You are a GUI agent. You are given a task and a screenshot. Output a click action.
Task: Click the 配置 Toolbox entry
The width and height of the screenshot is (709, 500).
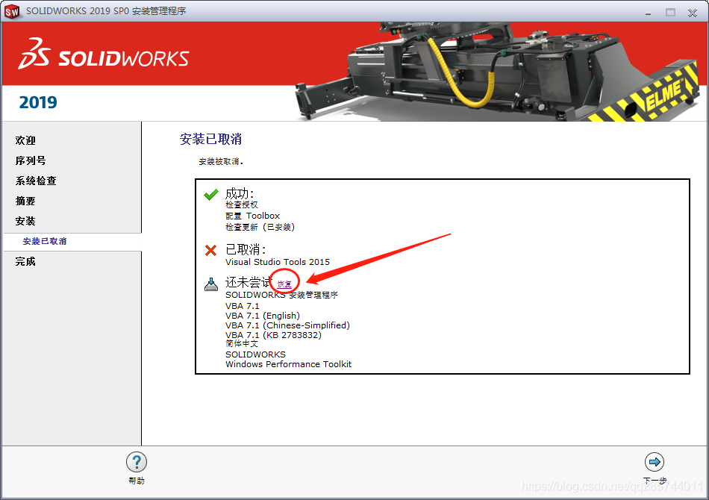(253, 216)
